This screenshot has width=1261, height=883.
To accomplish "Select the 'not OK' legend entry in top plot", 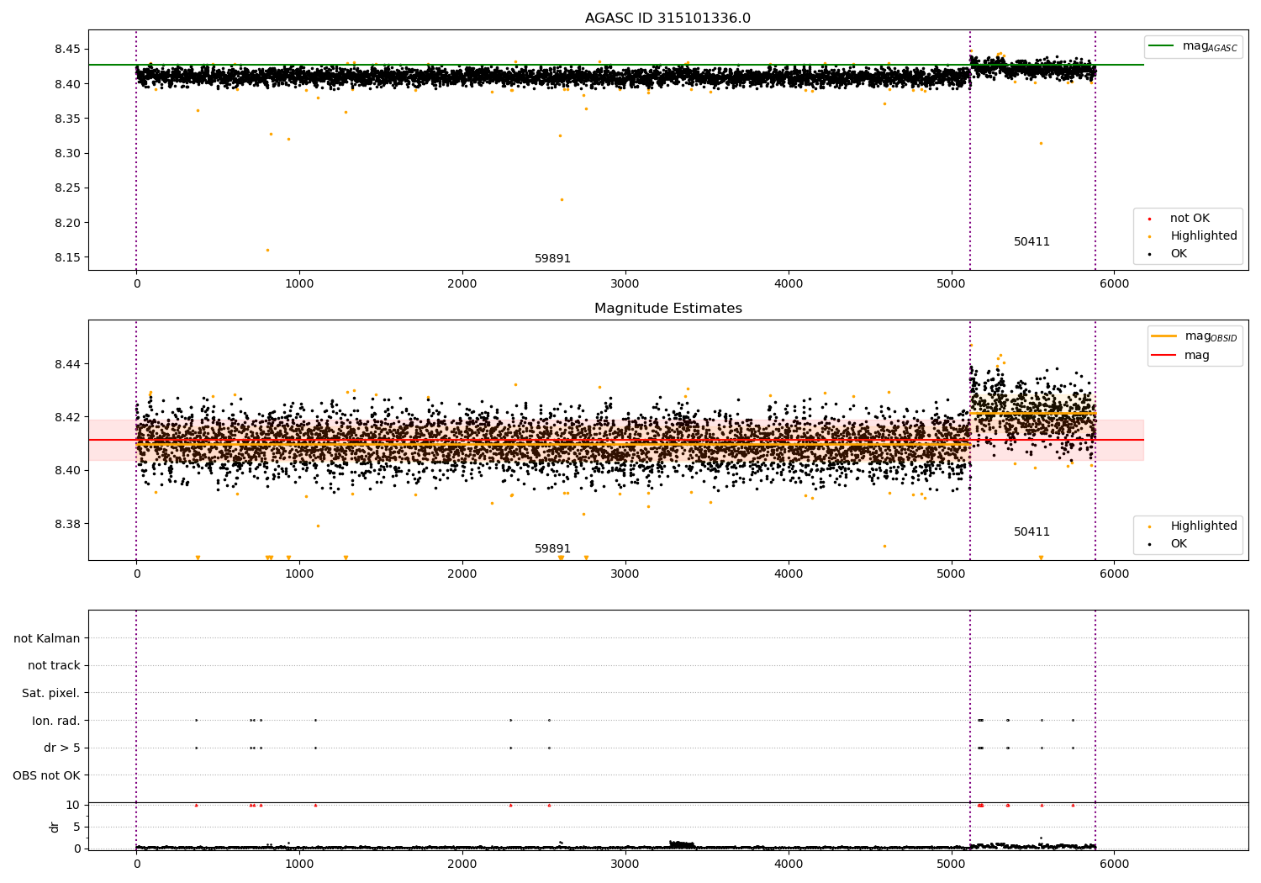I will [1190, 219].
